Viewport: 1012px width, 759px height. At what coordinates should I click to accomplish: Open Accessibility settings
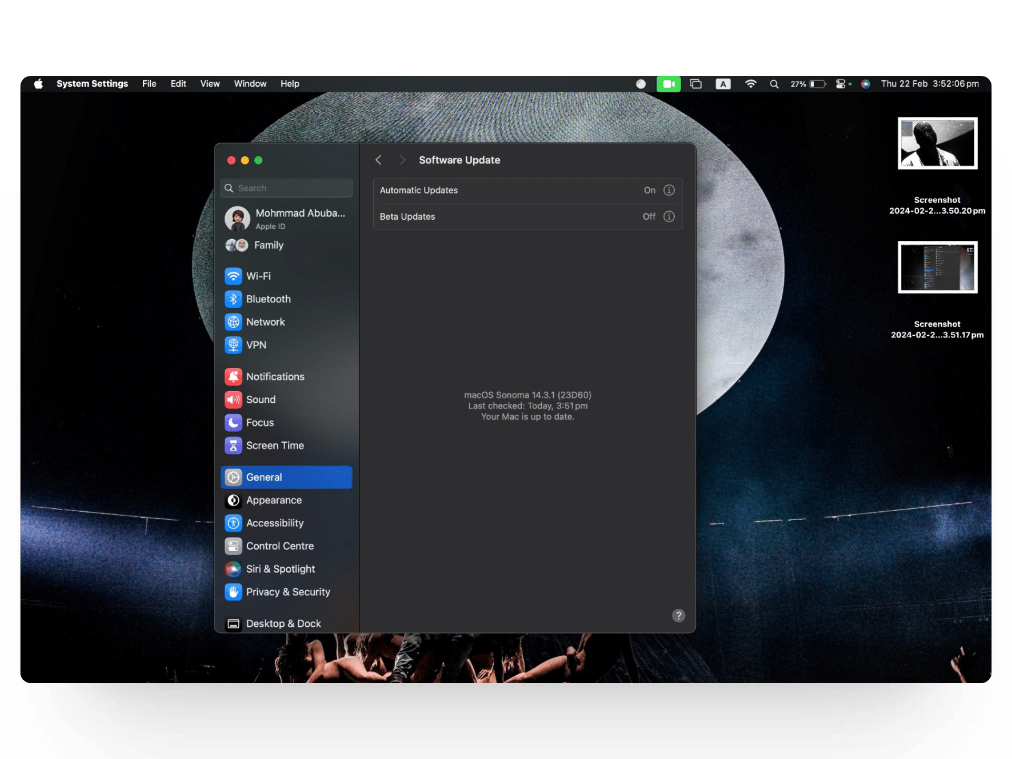pos(274,523)
